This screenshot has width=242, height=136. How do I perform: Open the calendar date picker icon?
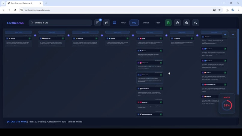coord(107,23)
